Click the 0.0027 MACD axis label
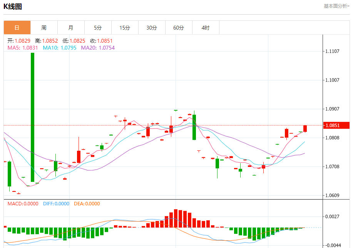 click(332, 216)
